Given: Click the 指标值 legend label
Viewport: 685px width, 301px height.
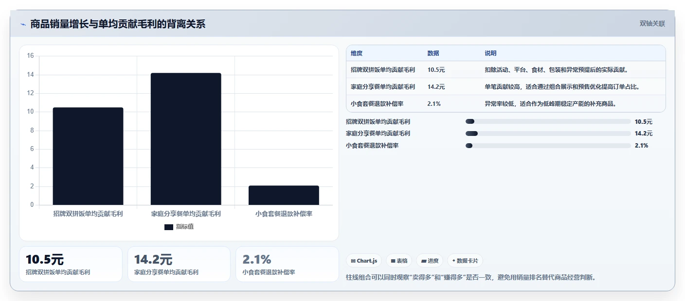Looking at the screenshot, I should click(185, 227).
